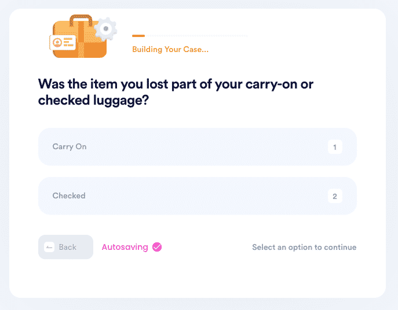The height and width of the screenshot is (310, 398).
Task: Click the pink Autosaving checkmark icon
Action: click(x=157, y=247)
